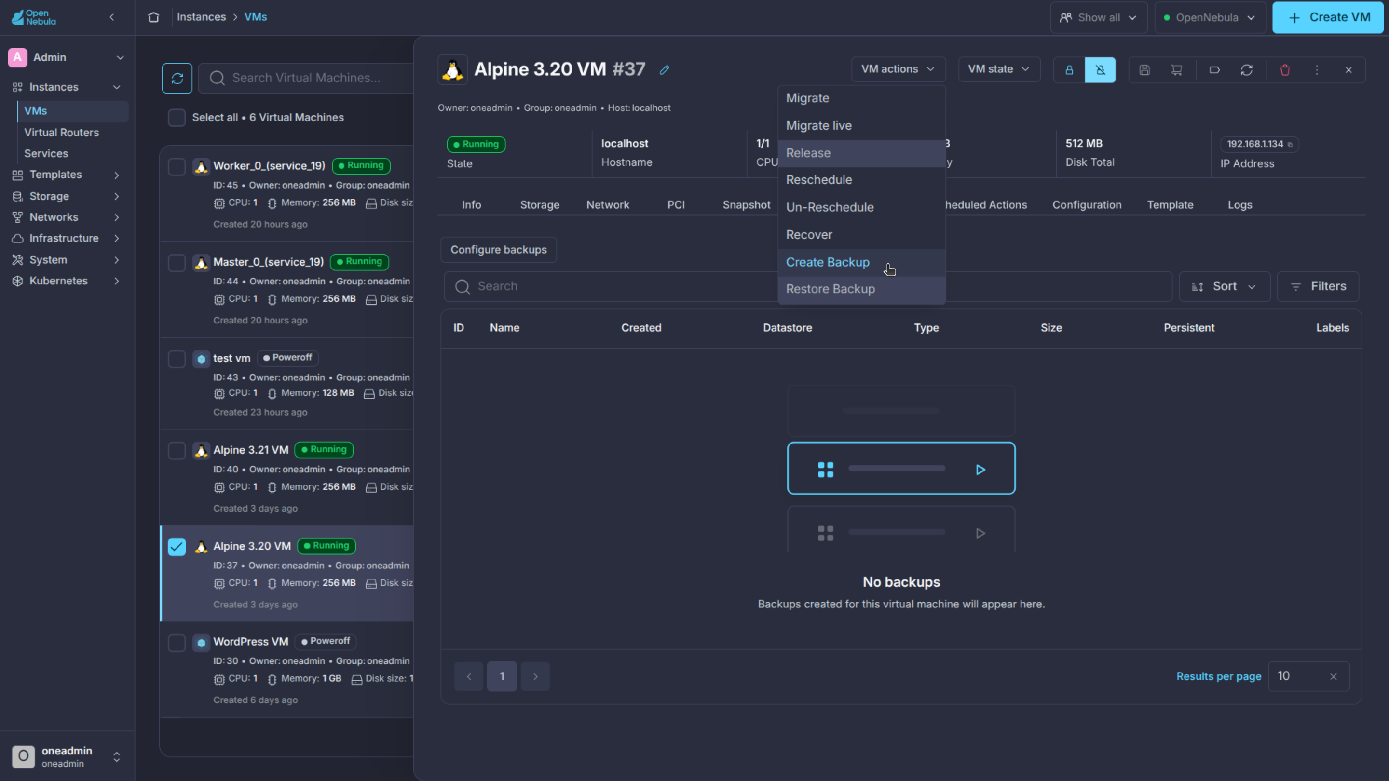Click the unlock VM icon
This screenshot has width=1389, height=781.
(x=1100, y=70)
